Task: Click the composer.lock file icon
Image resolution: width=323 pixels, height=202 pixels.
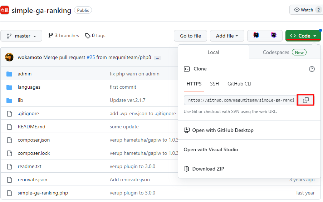Action: tap(9, 153)
